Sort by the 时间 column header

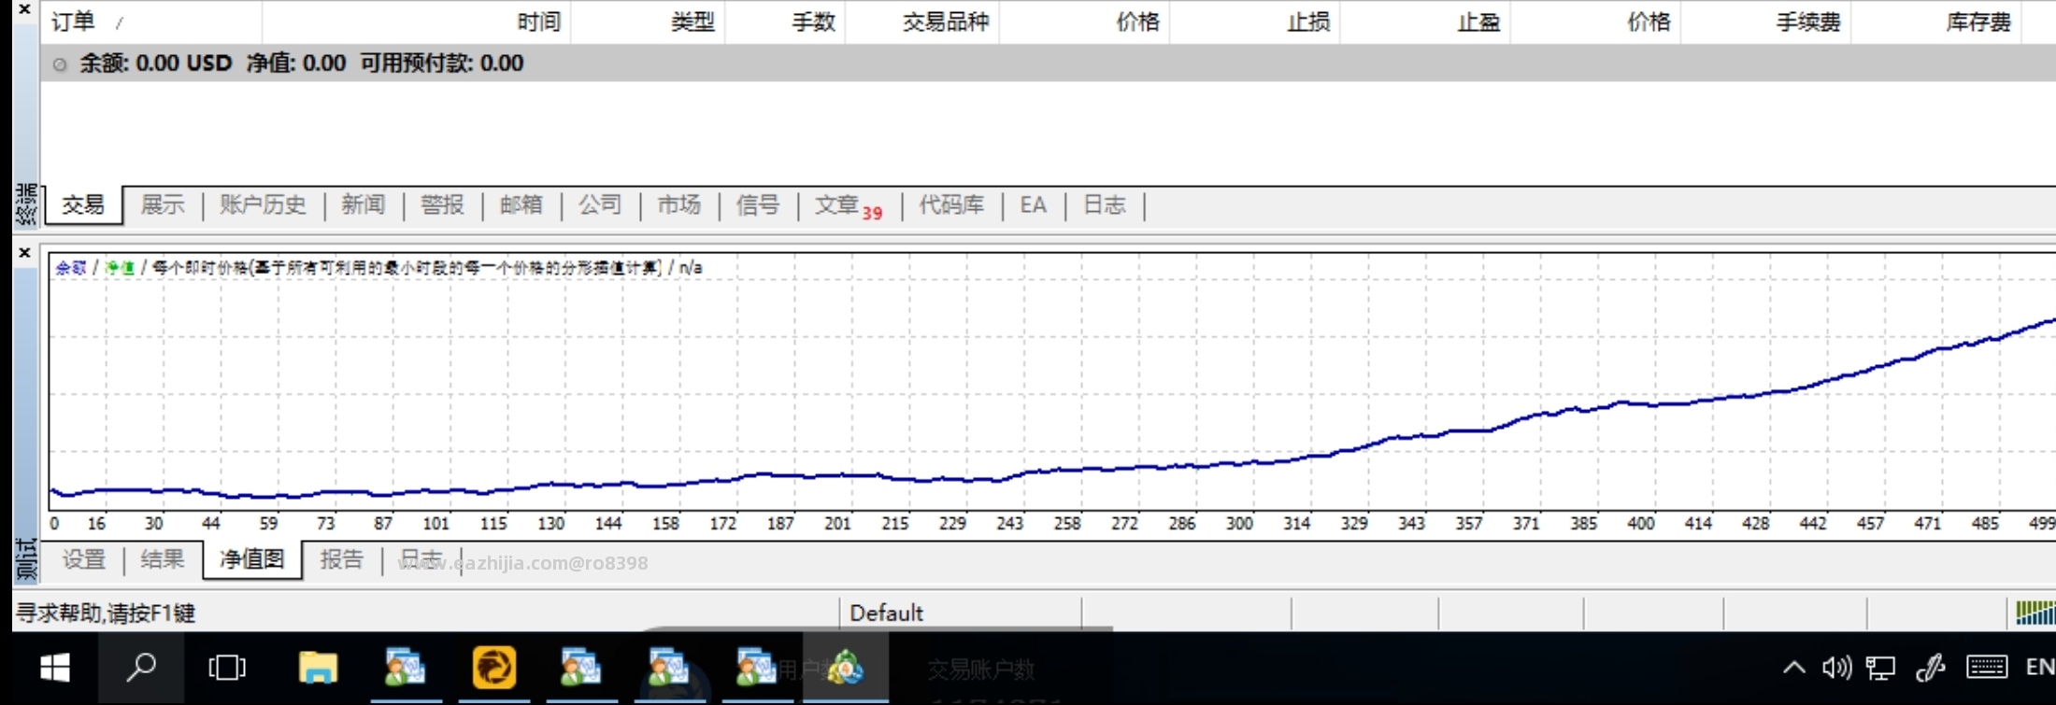click(x=417, y=22)
